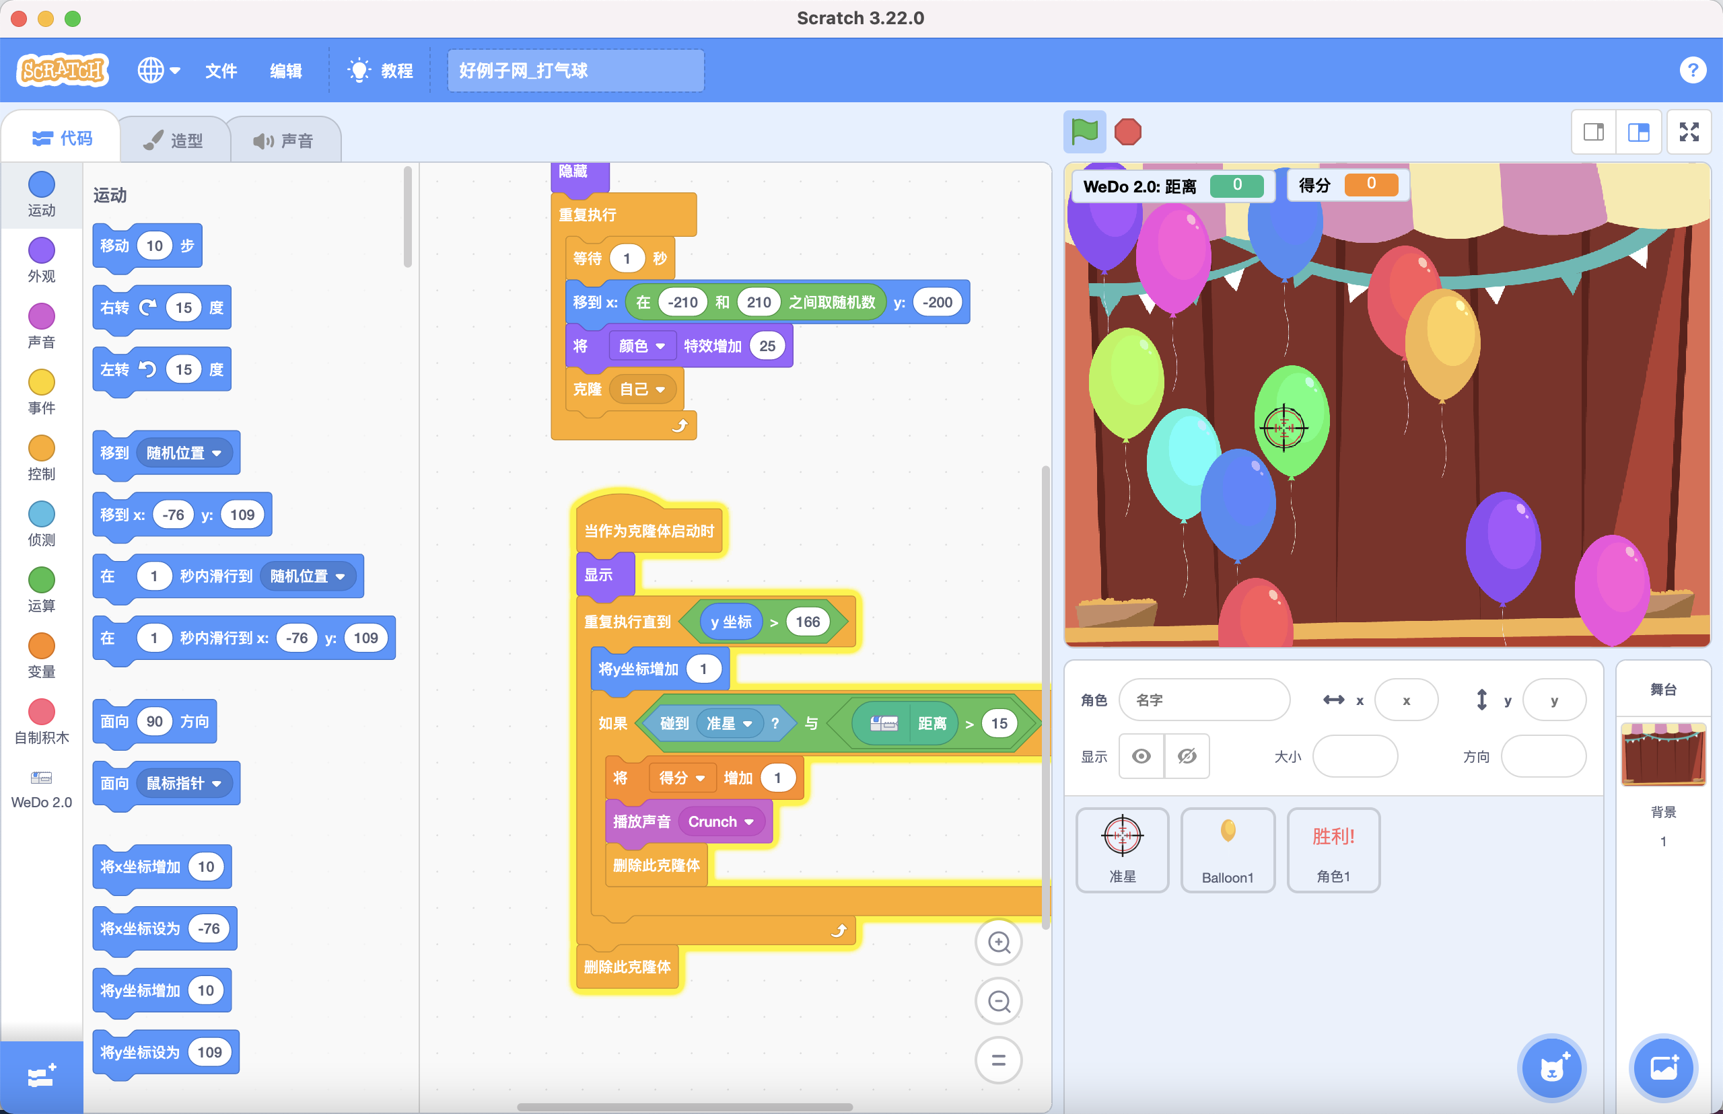This screenshot has height=1114, width=1723.
Task: Click the sprite 大小 size field
Action: click(1355, 756)
